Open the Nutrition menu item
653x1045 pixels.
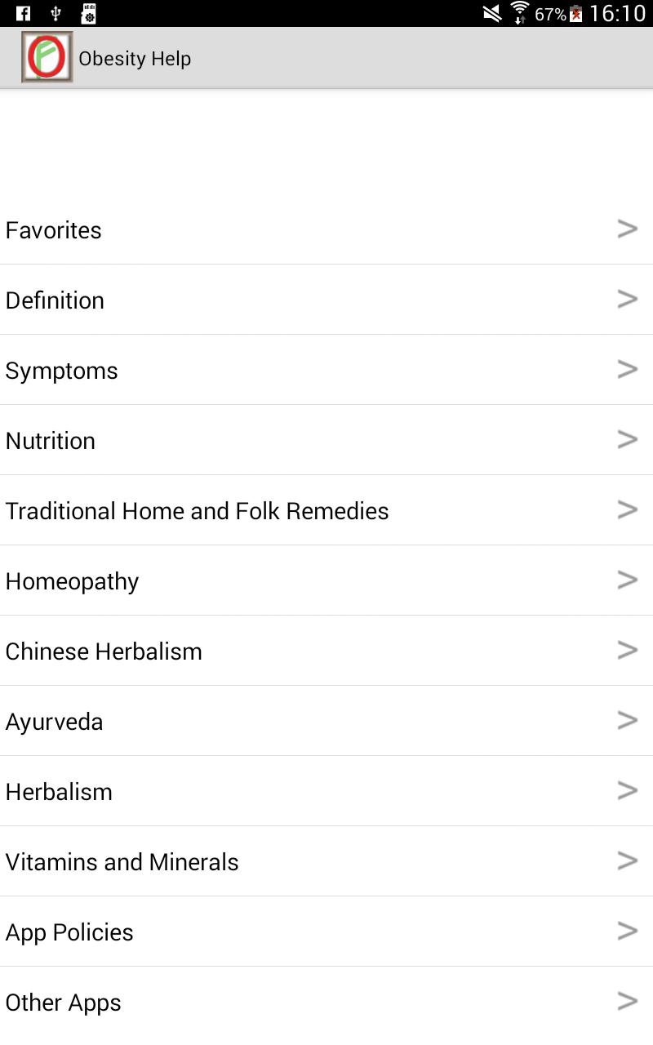[x=51, y=441]
